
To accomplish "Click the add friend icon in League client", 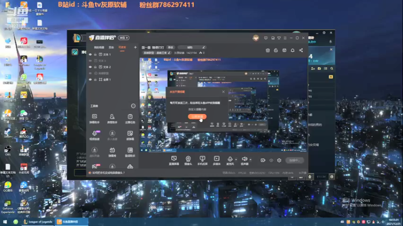I will [313, 69].
